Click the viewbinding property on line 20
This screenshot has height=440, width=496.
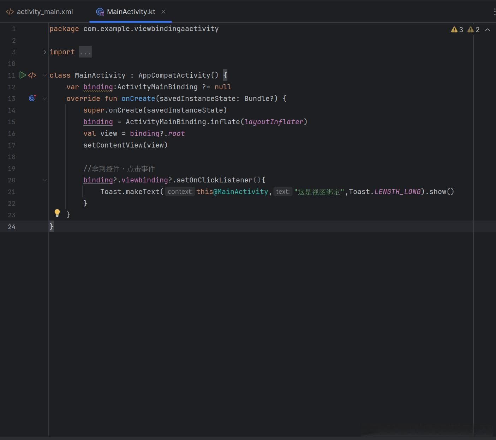(145, 180)
